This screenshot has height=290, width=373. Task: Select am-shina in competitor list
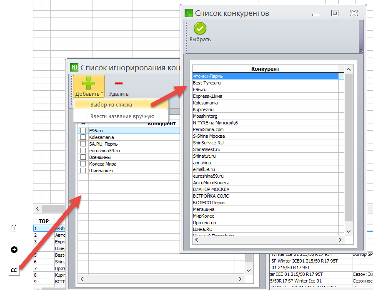pos(268,163)
